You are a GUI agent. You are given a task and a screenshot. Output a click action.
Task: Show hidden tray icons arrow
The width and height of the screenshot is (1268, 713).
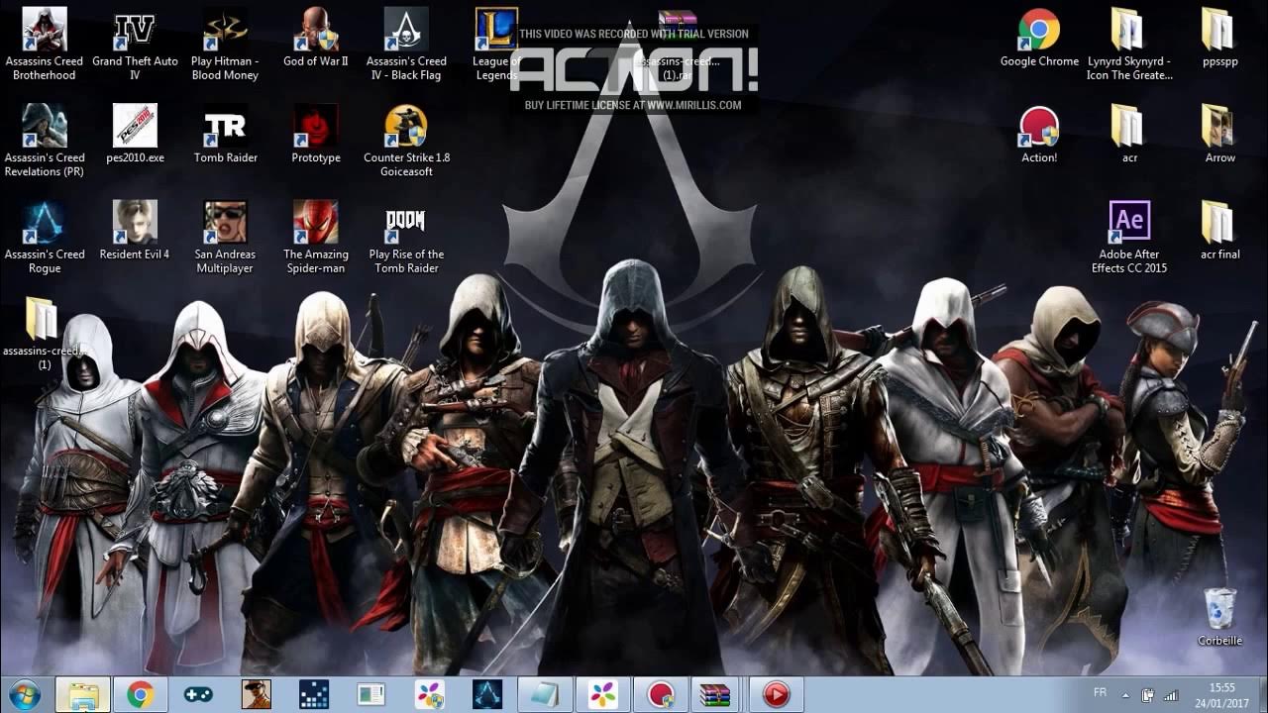pyautogui.click(x=1124, y=695)
